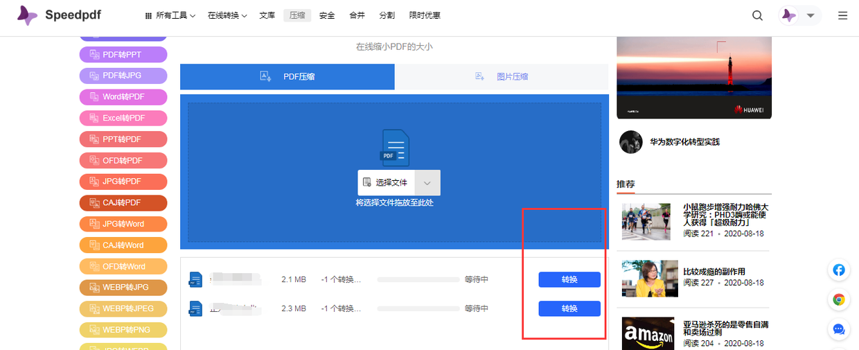Select the 合并 menu item
Viewport: 859px width, 350px height.
tap(357, 15)
